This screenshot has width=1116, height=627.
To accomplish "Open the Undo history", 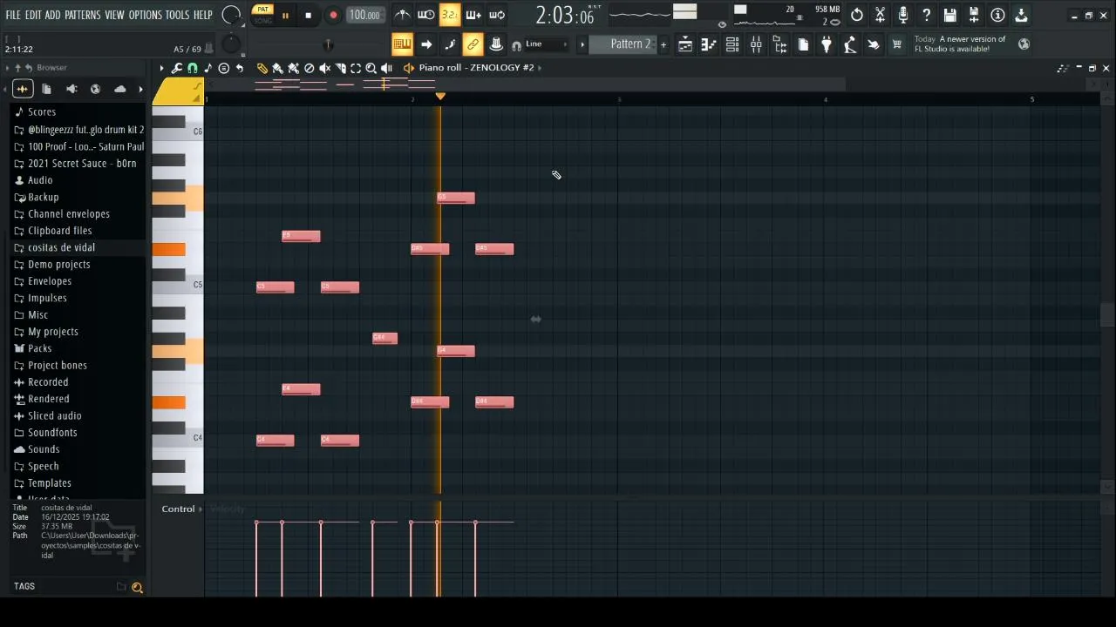I will (857, 15).
